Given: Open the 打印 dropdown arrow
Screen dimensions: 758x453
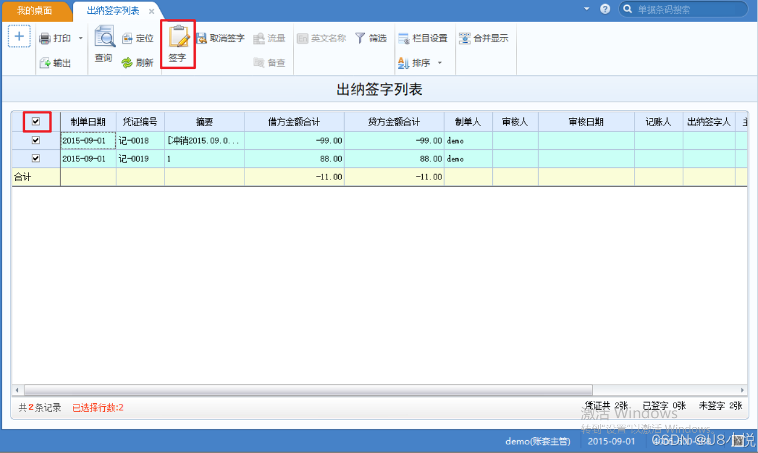Looking at the screenshot, I should click(80, 39).
